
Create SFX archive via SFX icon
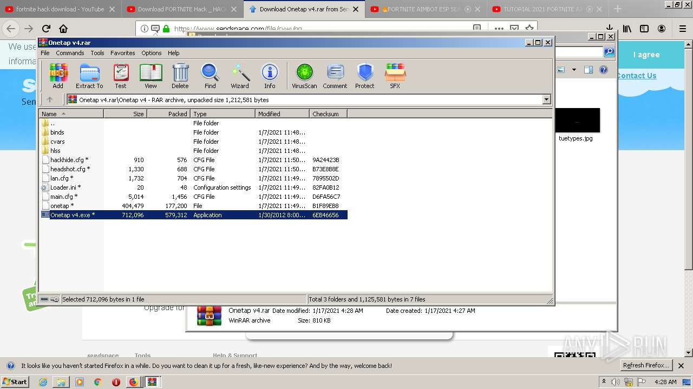click(395, 76)
